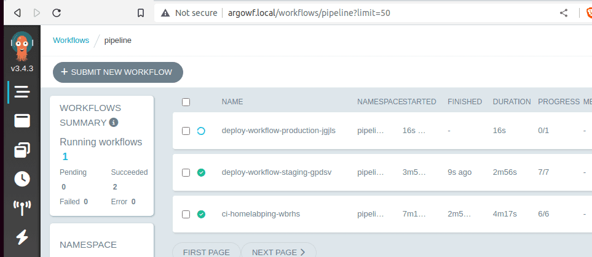Screen dimensions: 592x257
Task: Toggle the select-all workflows checkbox
Action: [186, 102]
